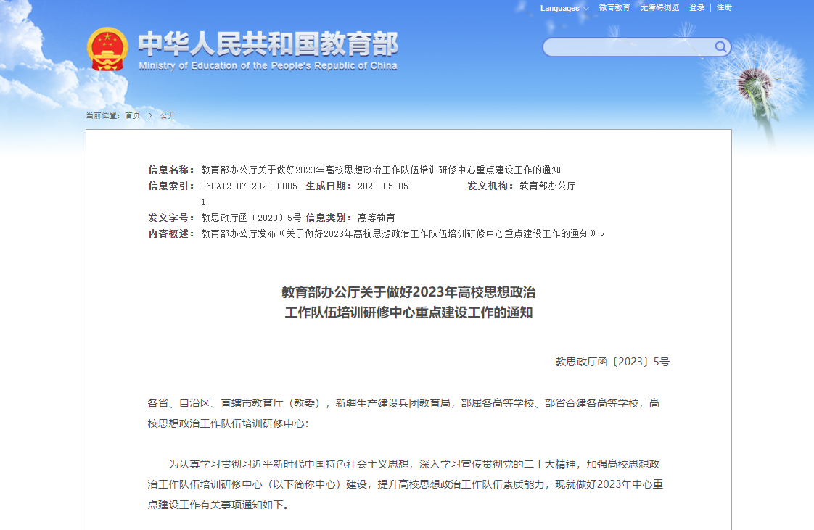Open the 注册 registration link
Screen dimensions: 814x530
(724, 8)
